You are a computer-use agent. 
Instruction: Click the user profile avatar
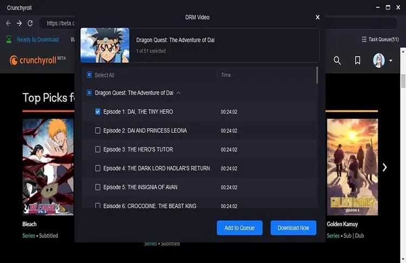point(378,61)
